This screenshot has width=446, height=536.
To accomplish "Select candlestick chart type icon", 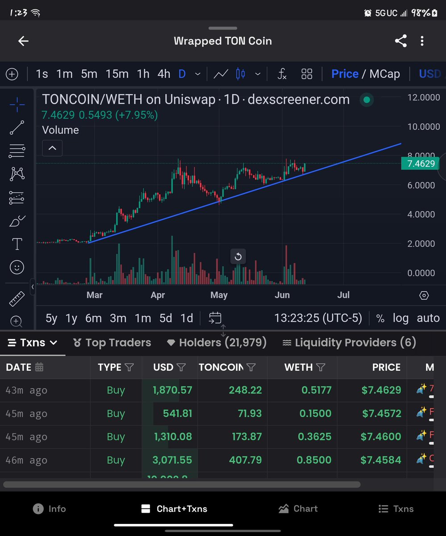I will pos(241,74).
